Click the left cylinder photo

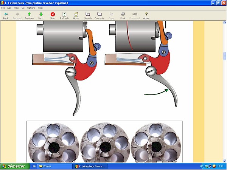54,142
